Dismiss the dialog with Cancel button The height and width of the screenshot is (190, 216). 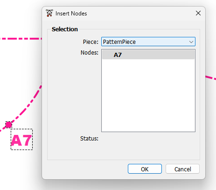click(x=182, y=169)
